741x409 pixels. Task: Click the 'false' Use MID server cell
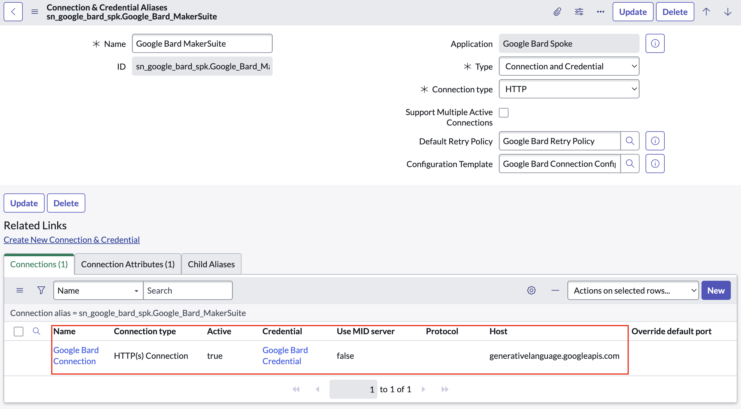[345, 356]
